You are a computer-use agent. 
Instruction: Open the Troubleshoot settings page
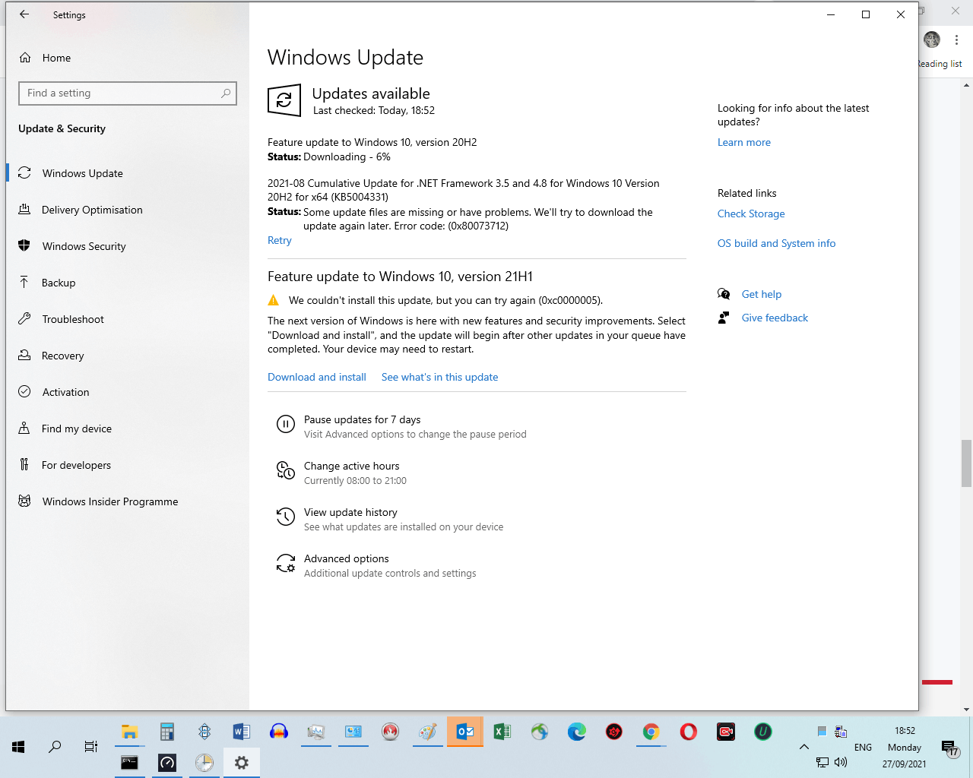click(x=128, y=319)
